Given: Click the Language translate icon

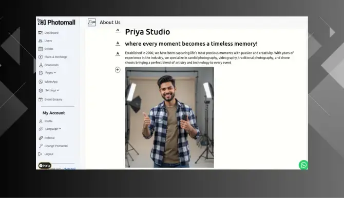Looking at the screenshot, I should click(x=41, y=129).
